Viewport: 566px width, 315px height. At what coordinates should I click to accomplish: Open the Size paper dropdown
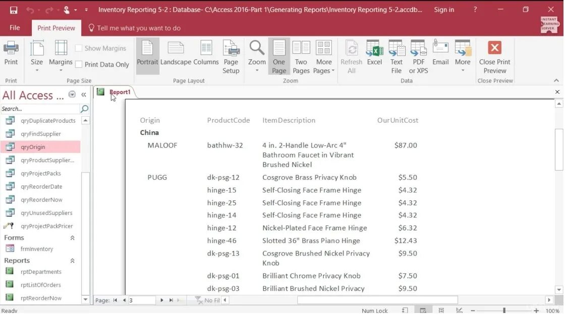(x=37, y=56)
